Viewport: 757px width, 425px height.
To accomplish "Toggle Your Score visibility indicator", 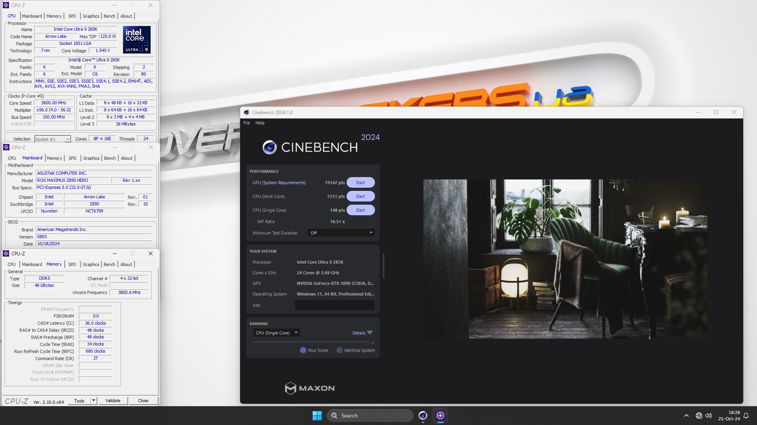I will pyautogui.click(x=303, y=350).
